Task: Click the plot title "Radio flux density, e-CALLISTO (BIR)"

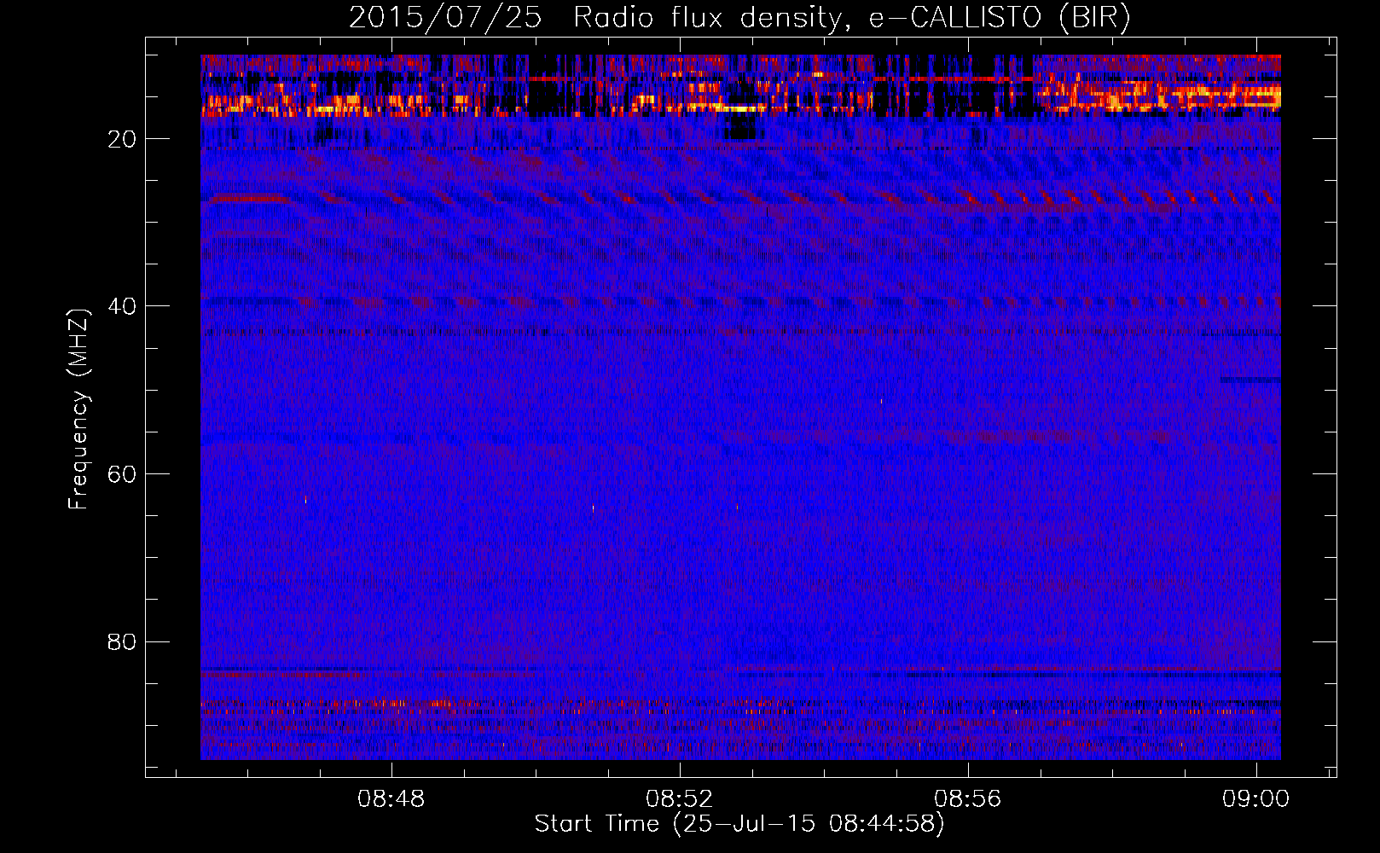Action: [851, 18]
